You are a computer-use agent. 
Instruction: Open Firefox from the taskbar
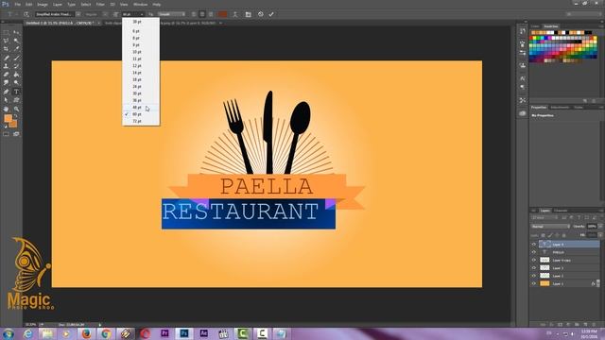point(86,333)
